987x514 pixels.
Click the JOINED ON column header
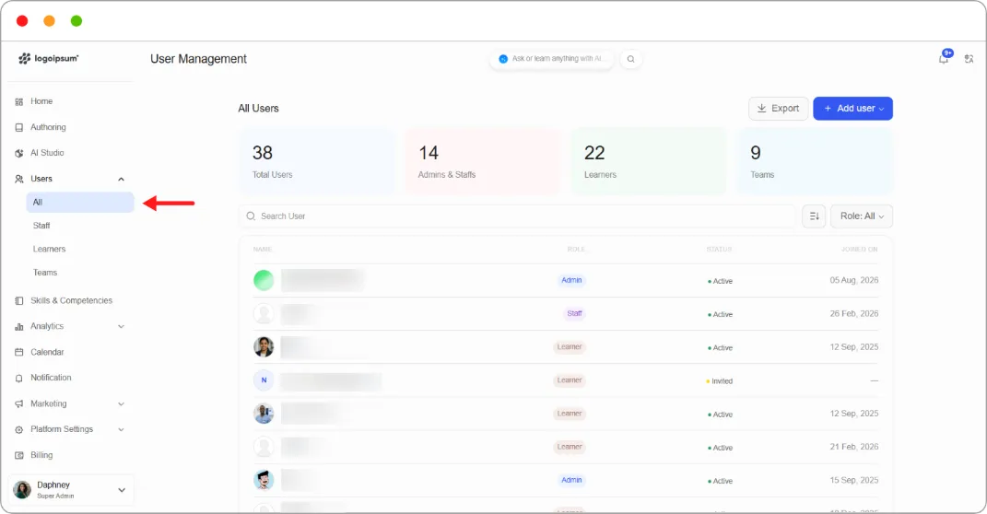[859, 249]
